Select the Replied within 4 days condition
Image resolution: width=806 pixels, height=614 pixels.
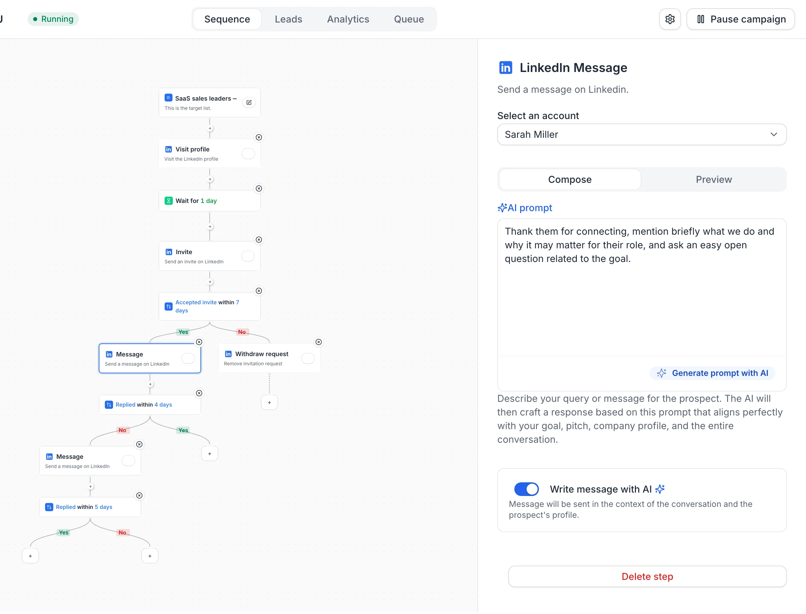click(x=150, y=405)
